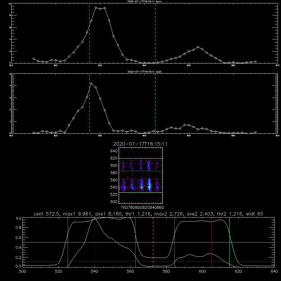This screenshot has width=281, height=281.
Task: Click the dusk plot title text
Action: 144,72
